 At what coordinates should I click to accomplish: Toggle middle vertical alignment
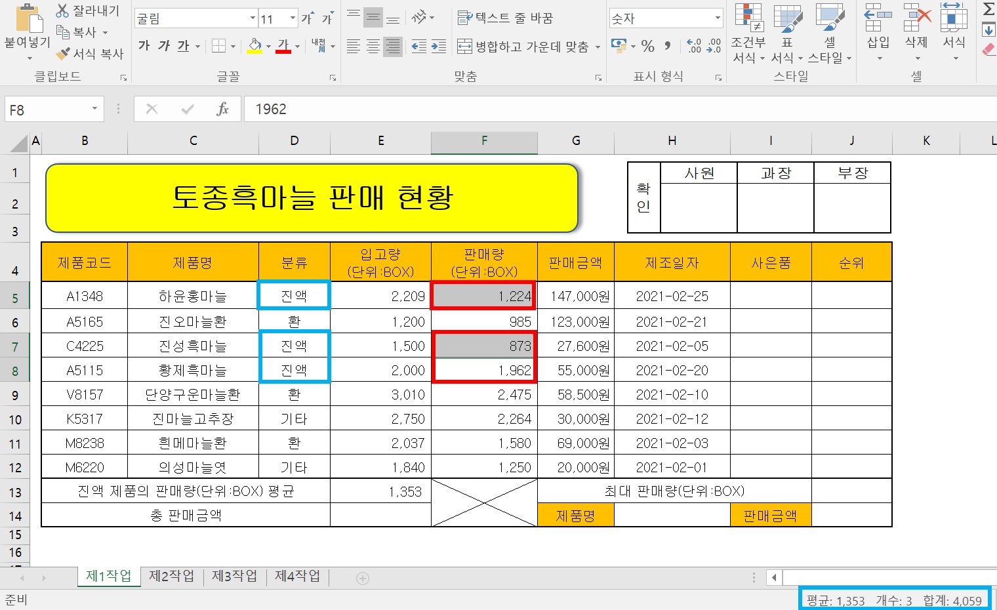pos(373,18)
